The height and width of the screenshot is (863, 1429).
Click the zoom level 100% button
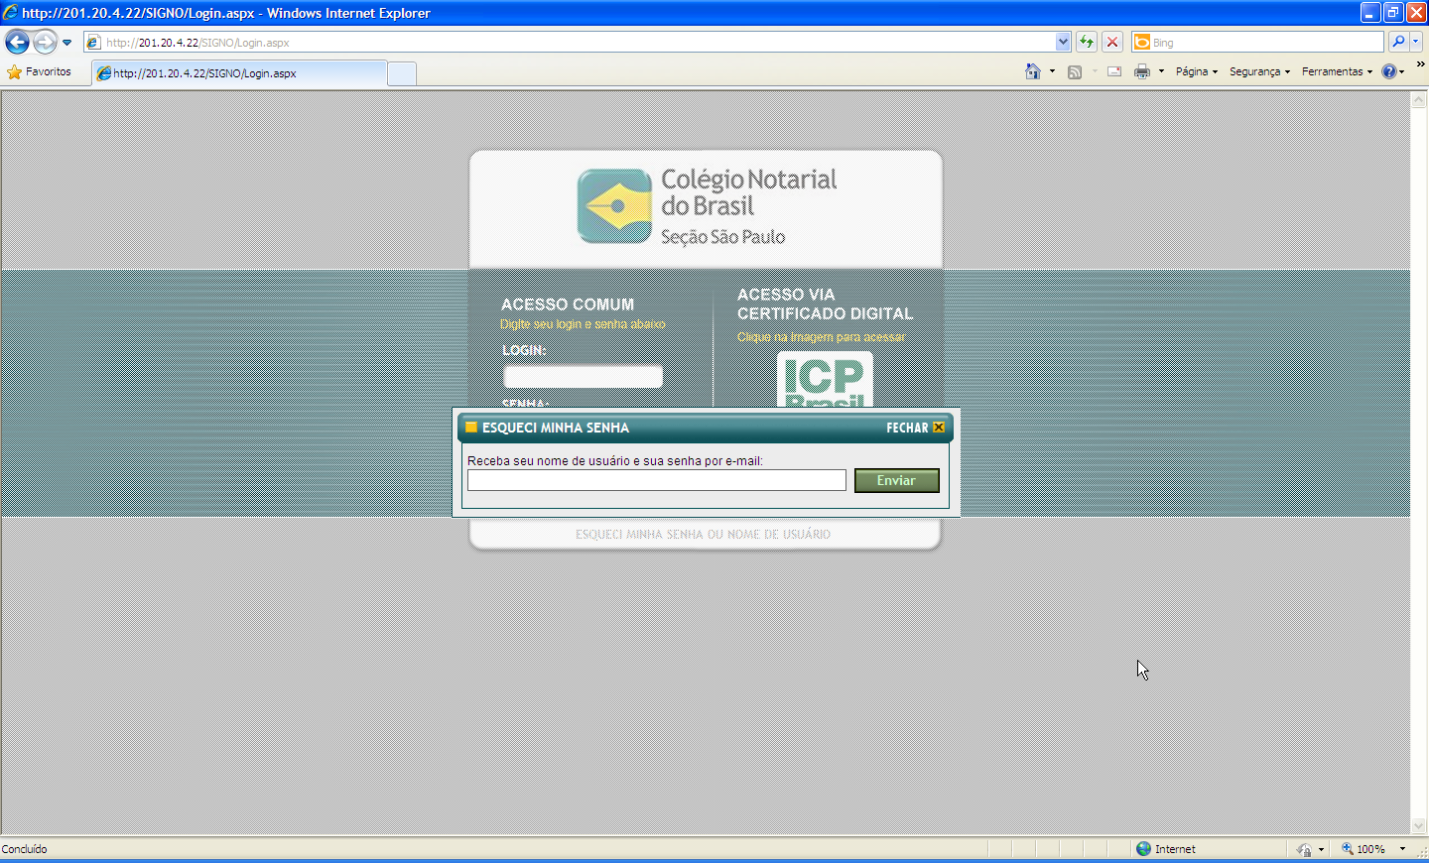click(1364, 849)
